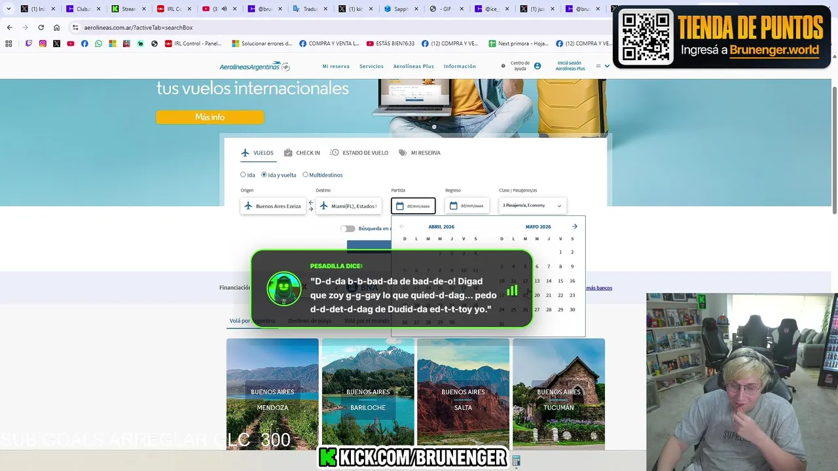Open the Buenos Aires Salta destination card
838x471 pixels.
click(463, 394)
